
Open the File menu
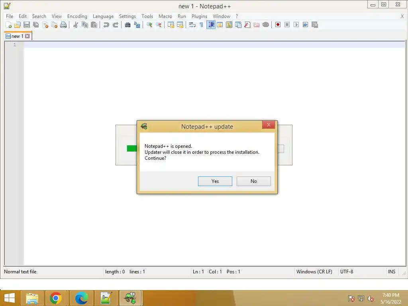pyautogui.click(x=10, y=16)
